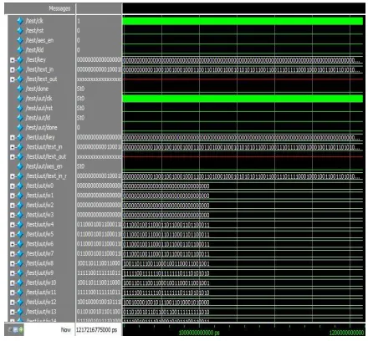Click the pencil edit icon beside Now
Screen dimensions: 368x341
[10, 330]
